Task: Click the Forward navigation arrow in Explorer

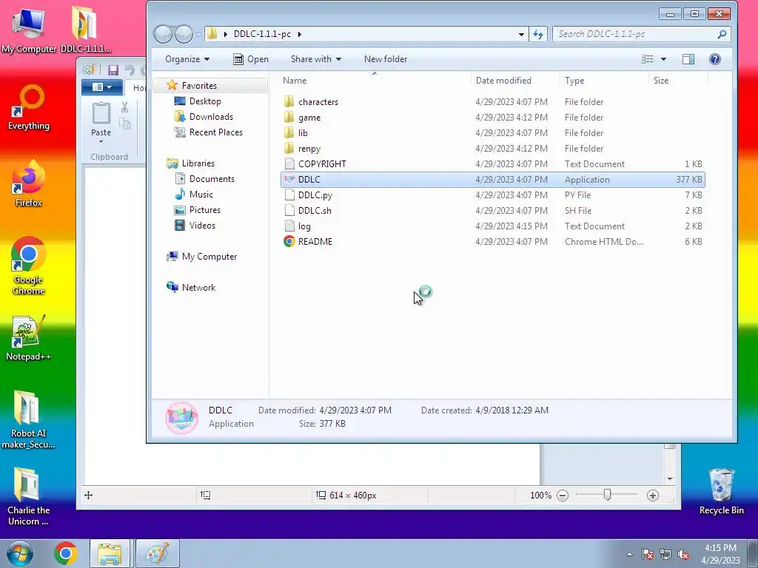Action: (184, 34)
